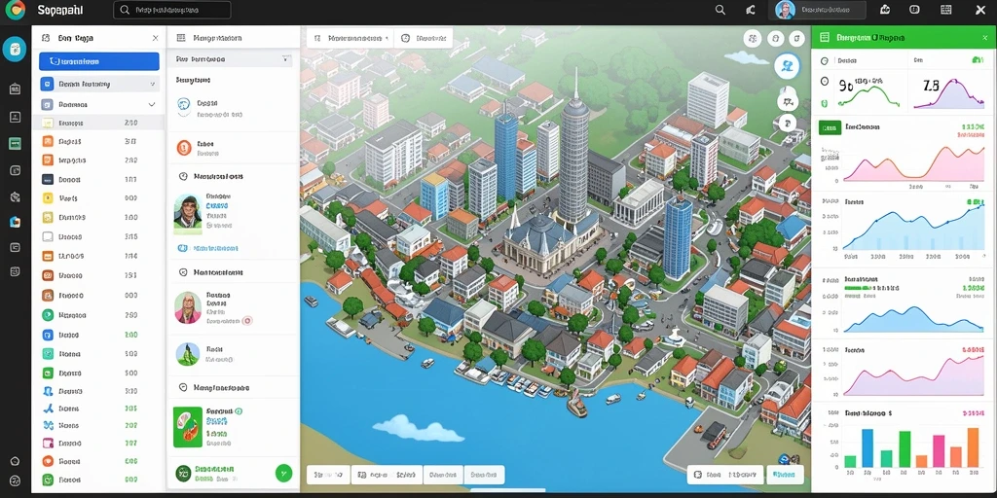Open the blue circular person icon on the map
Screen dimensions: 997x498
pyautogui.click(x=787, y=65)
